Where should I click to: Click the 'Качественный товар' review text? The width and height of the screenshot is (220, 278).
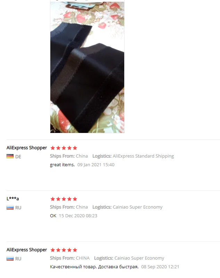pyautogui.click(x=94, y=267)
